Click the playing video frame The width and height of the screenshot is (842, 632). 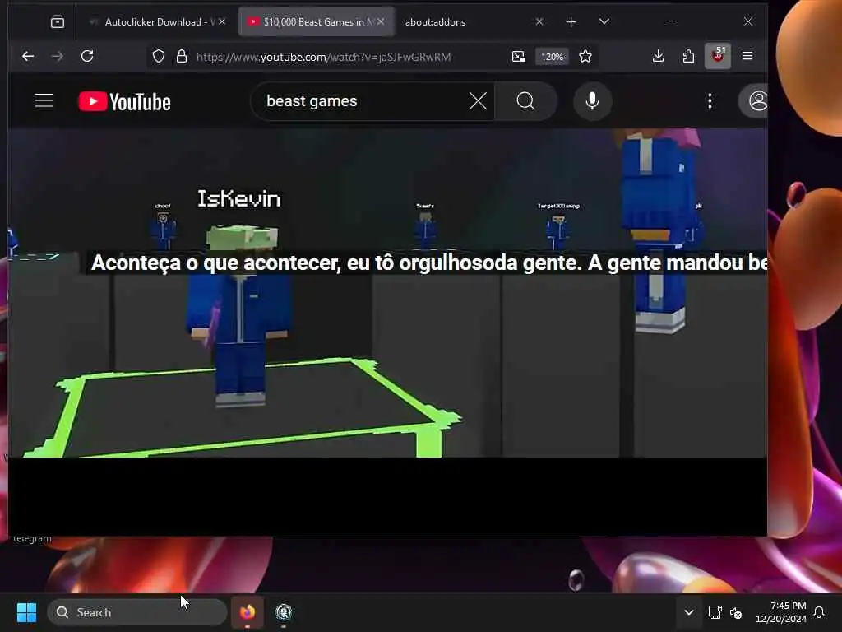tap(387, 293)
